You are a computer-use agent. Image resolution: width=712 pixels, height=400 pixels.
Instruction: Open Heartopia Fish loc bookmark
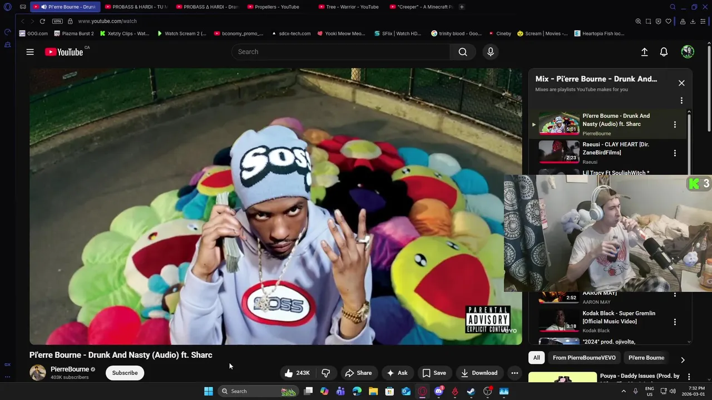click(599, 33)
